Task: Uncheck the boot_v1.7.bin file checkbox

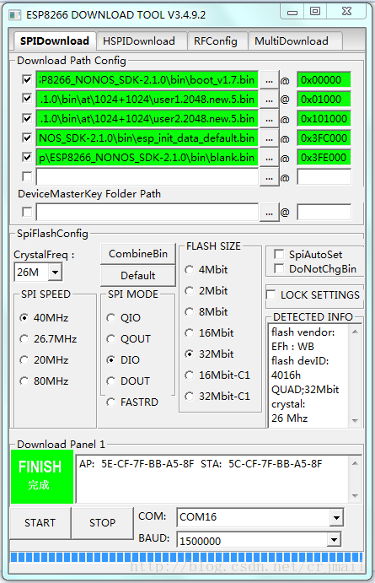Action: [27, 79]
